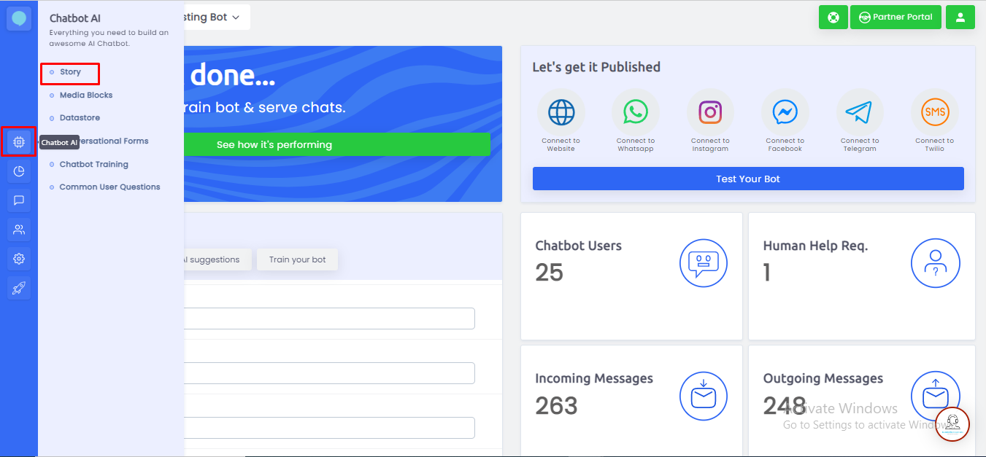The width and height of the screenshot is (986, 457).
Task: Open the analytics pie chart sidebar icon
Action: click(18, 171)
